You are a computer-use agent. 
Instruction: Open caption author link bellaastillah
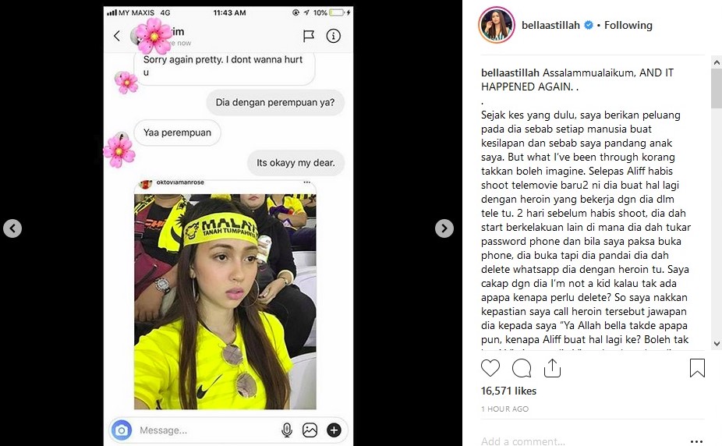(510, 73)
